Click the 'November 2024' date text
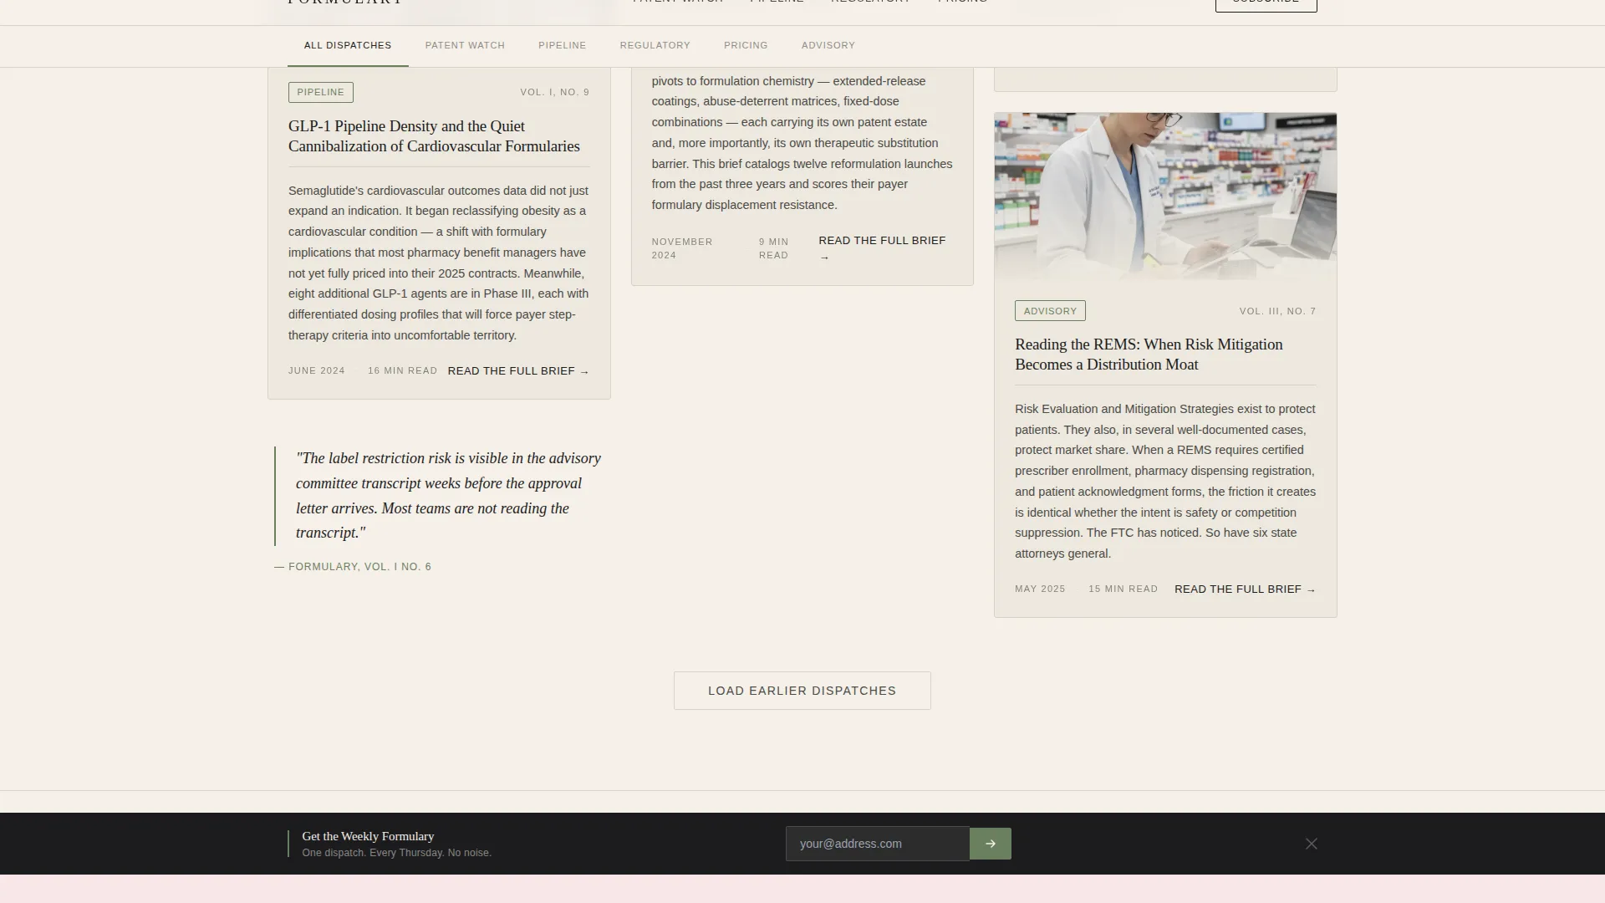Viewport: 1605px width, 903px height. click(x=682, y=248)
